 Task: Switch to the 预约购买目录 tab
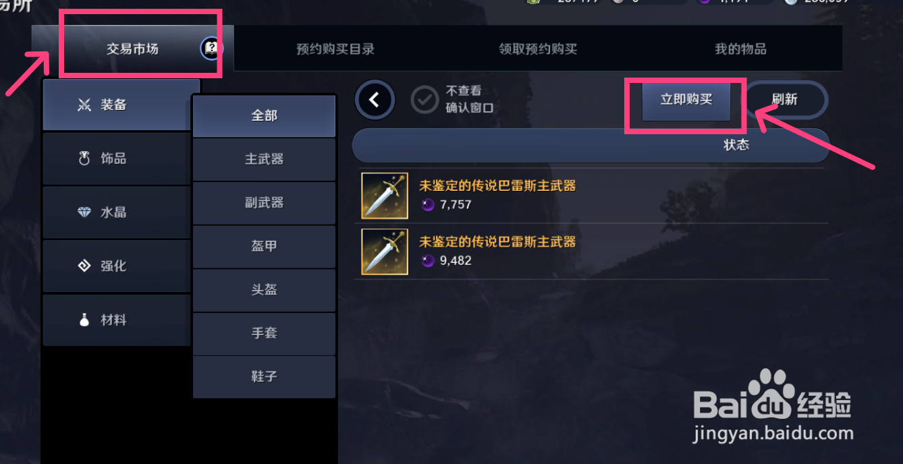(x=335, y=49)
